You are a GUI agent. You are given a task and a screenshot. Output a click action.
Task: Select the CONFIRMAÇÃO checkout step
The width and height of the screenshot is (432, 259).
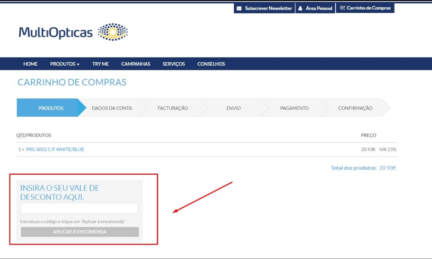[355, 108]
